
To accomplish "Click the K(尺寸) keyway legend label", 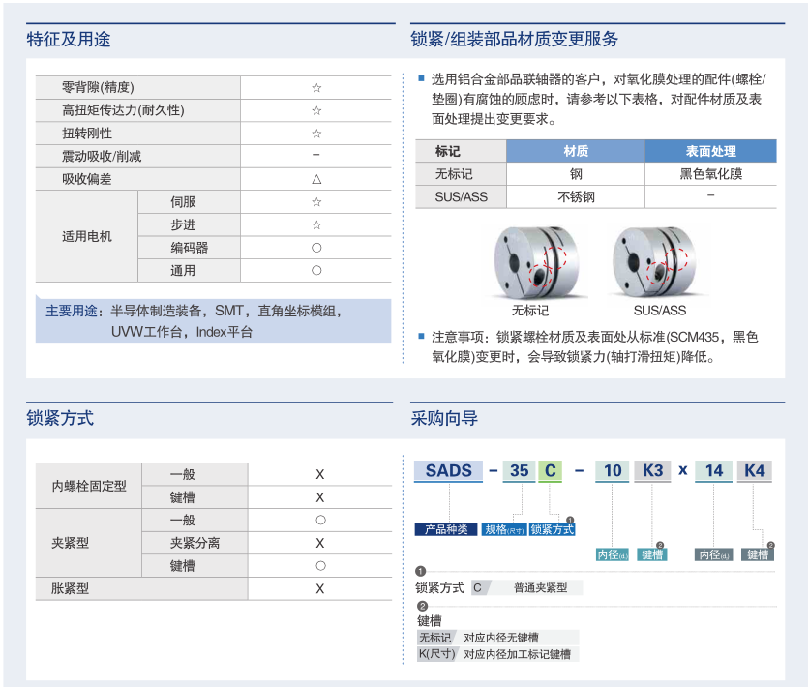I will (435, 654).
